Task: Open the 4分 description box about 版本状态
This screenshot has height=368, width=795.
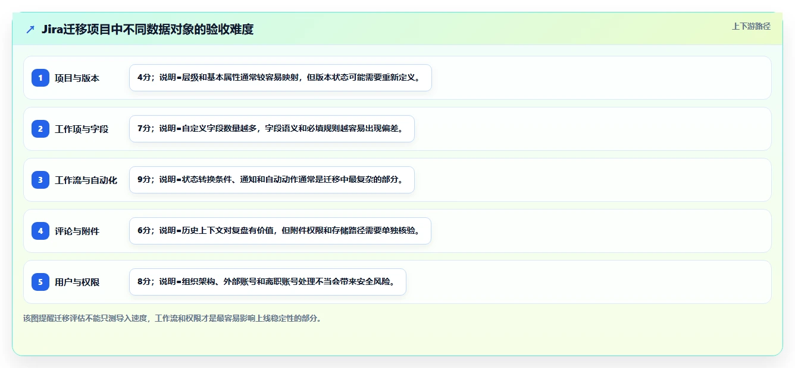Action: click(x=280, y=78)
